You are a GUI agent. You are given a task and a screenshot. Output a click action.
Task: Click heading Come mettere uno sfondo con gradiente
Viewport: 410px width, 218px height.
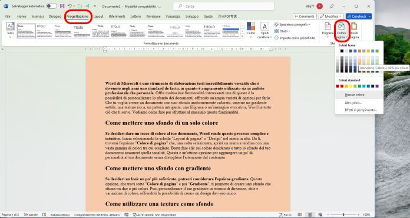click(158, 168)
